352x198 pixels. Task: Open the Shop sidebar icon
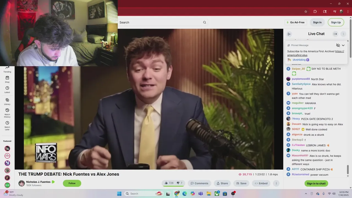click(x=7, y=79)
